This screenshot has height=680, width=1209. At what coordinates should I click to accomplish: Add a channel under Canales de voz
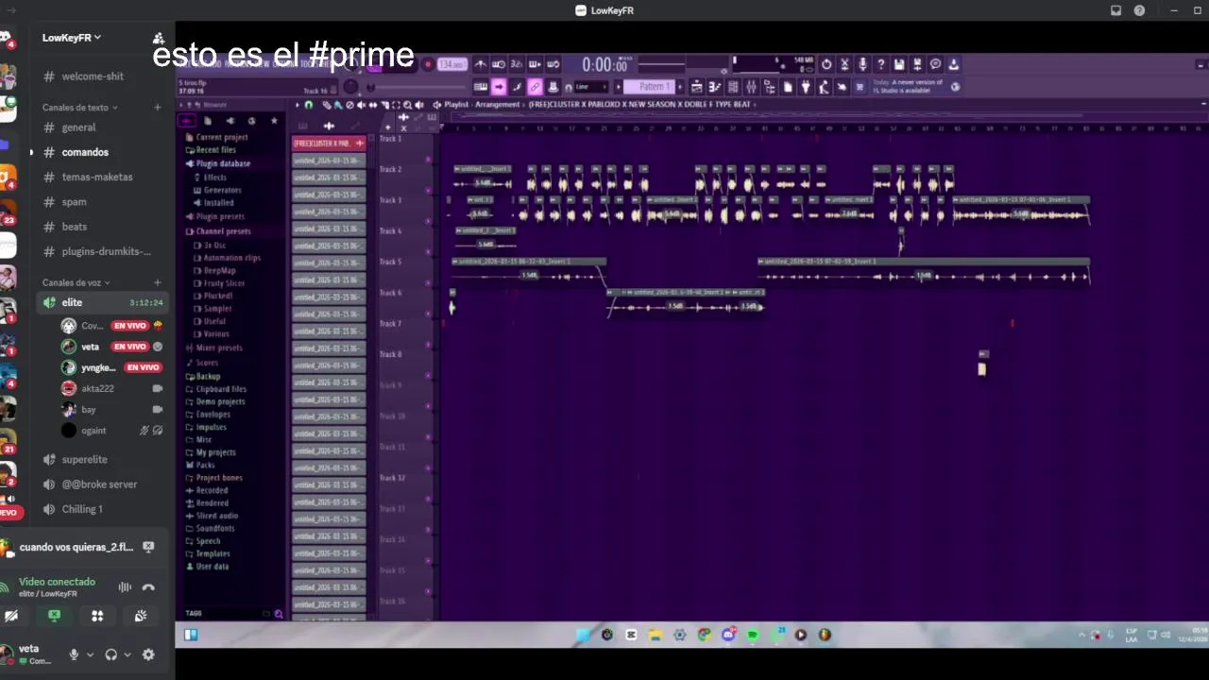point(158,282)
